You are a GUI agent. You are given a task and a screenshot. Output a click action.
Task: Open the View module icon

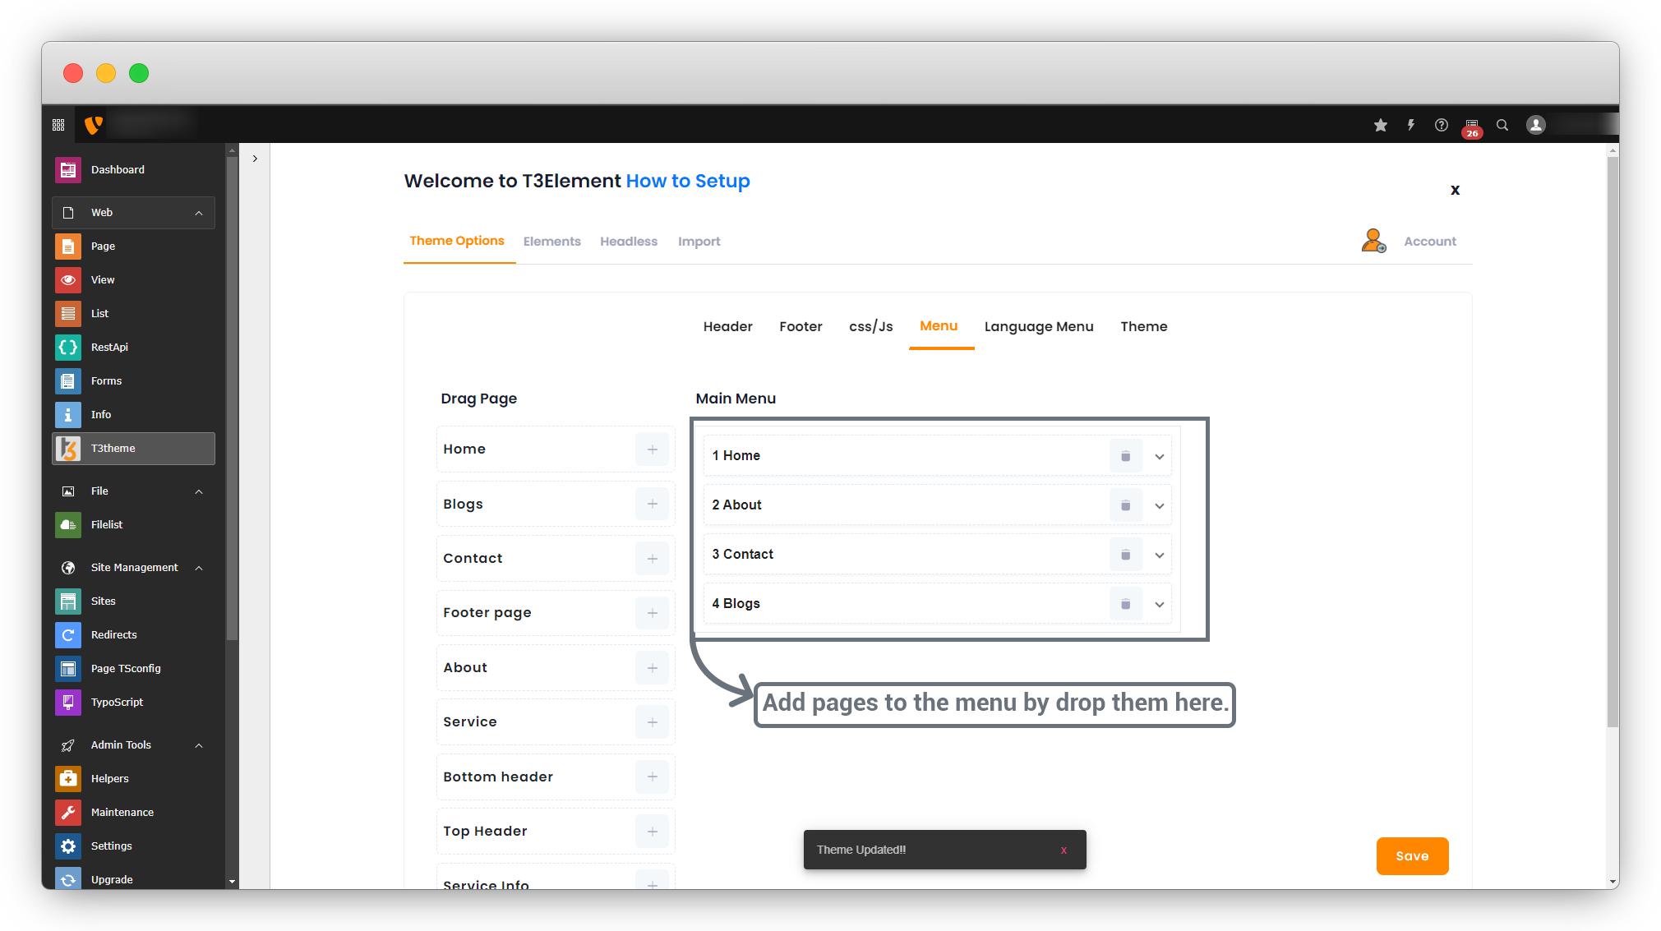tap(68, 280)
